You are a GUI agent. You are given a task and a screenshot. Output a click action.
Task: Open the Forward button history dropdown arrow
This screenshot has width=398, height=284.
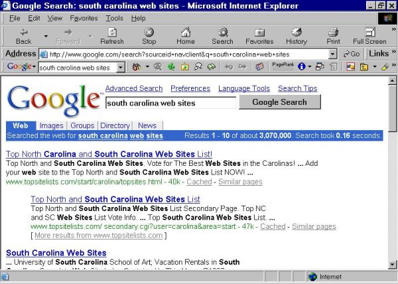tap(90, 36)
